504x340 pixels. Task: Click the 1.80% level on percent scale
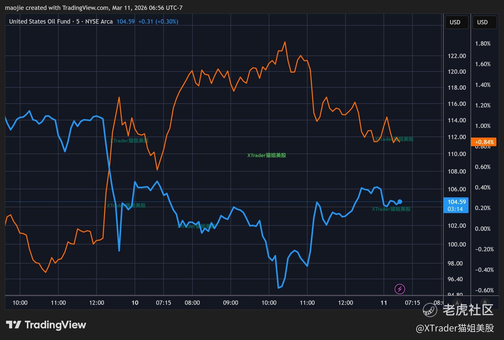482,44
